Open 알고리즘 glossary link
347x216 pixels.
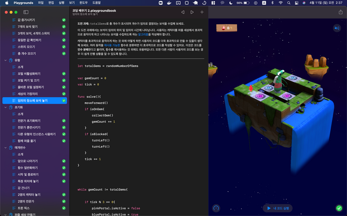143,34
